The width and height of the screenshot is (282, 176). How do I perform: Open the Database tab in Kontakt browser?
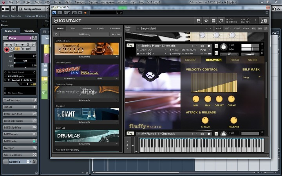tap(87, 29)
